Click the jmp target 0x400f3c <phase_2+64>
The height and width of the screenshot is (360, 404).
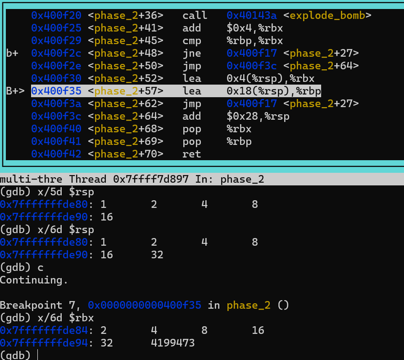[x=293, y=66]
